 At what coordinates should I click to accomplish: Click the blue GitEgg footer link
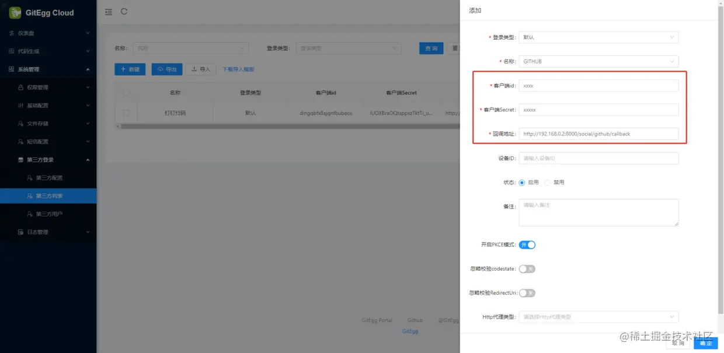[410, 331]
